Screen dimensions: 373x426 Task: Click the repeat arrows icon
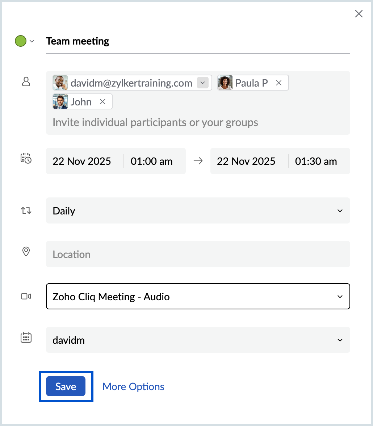[26, 210]
